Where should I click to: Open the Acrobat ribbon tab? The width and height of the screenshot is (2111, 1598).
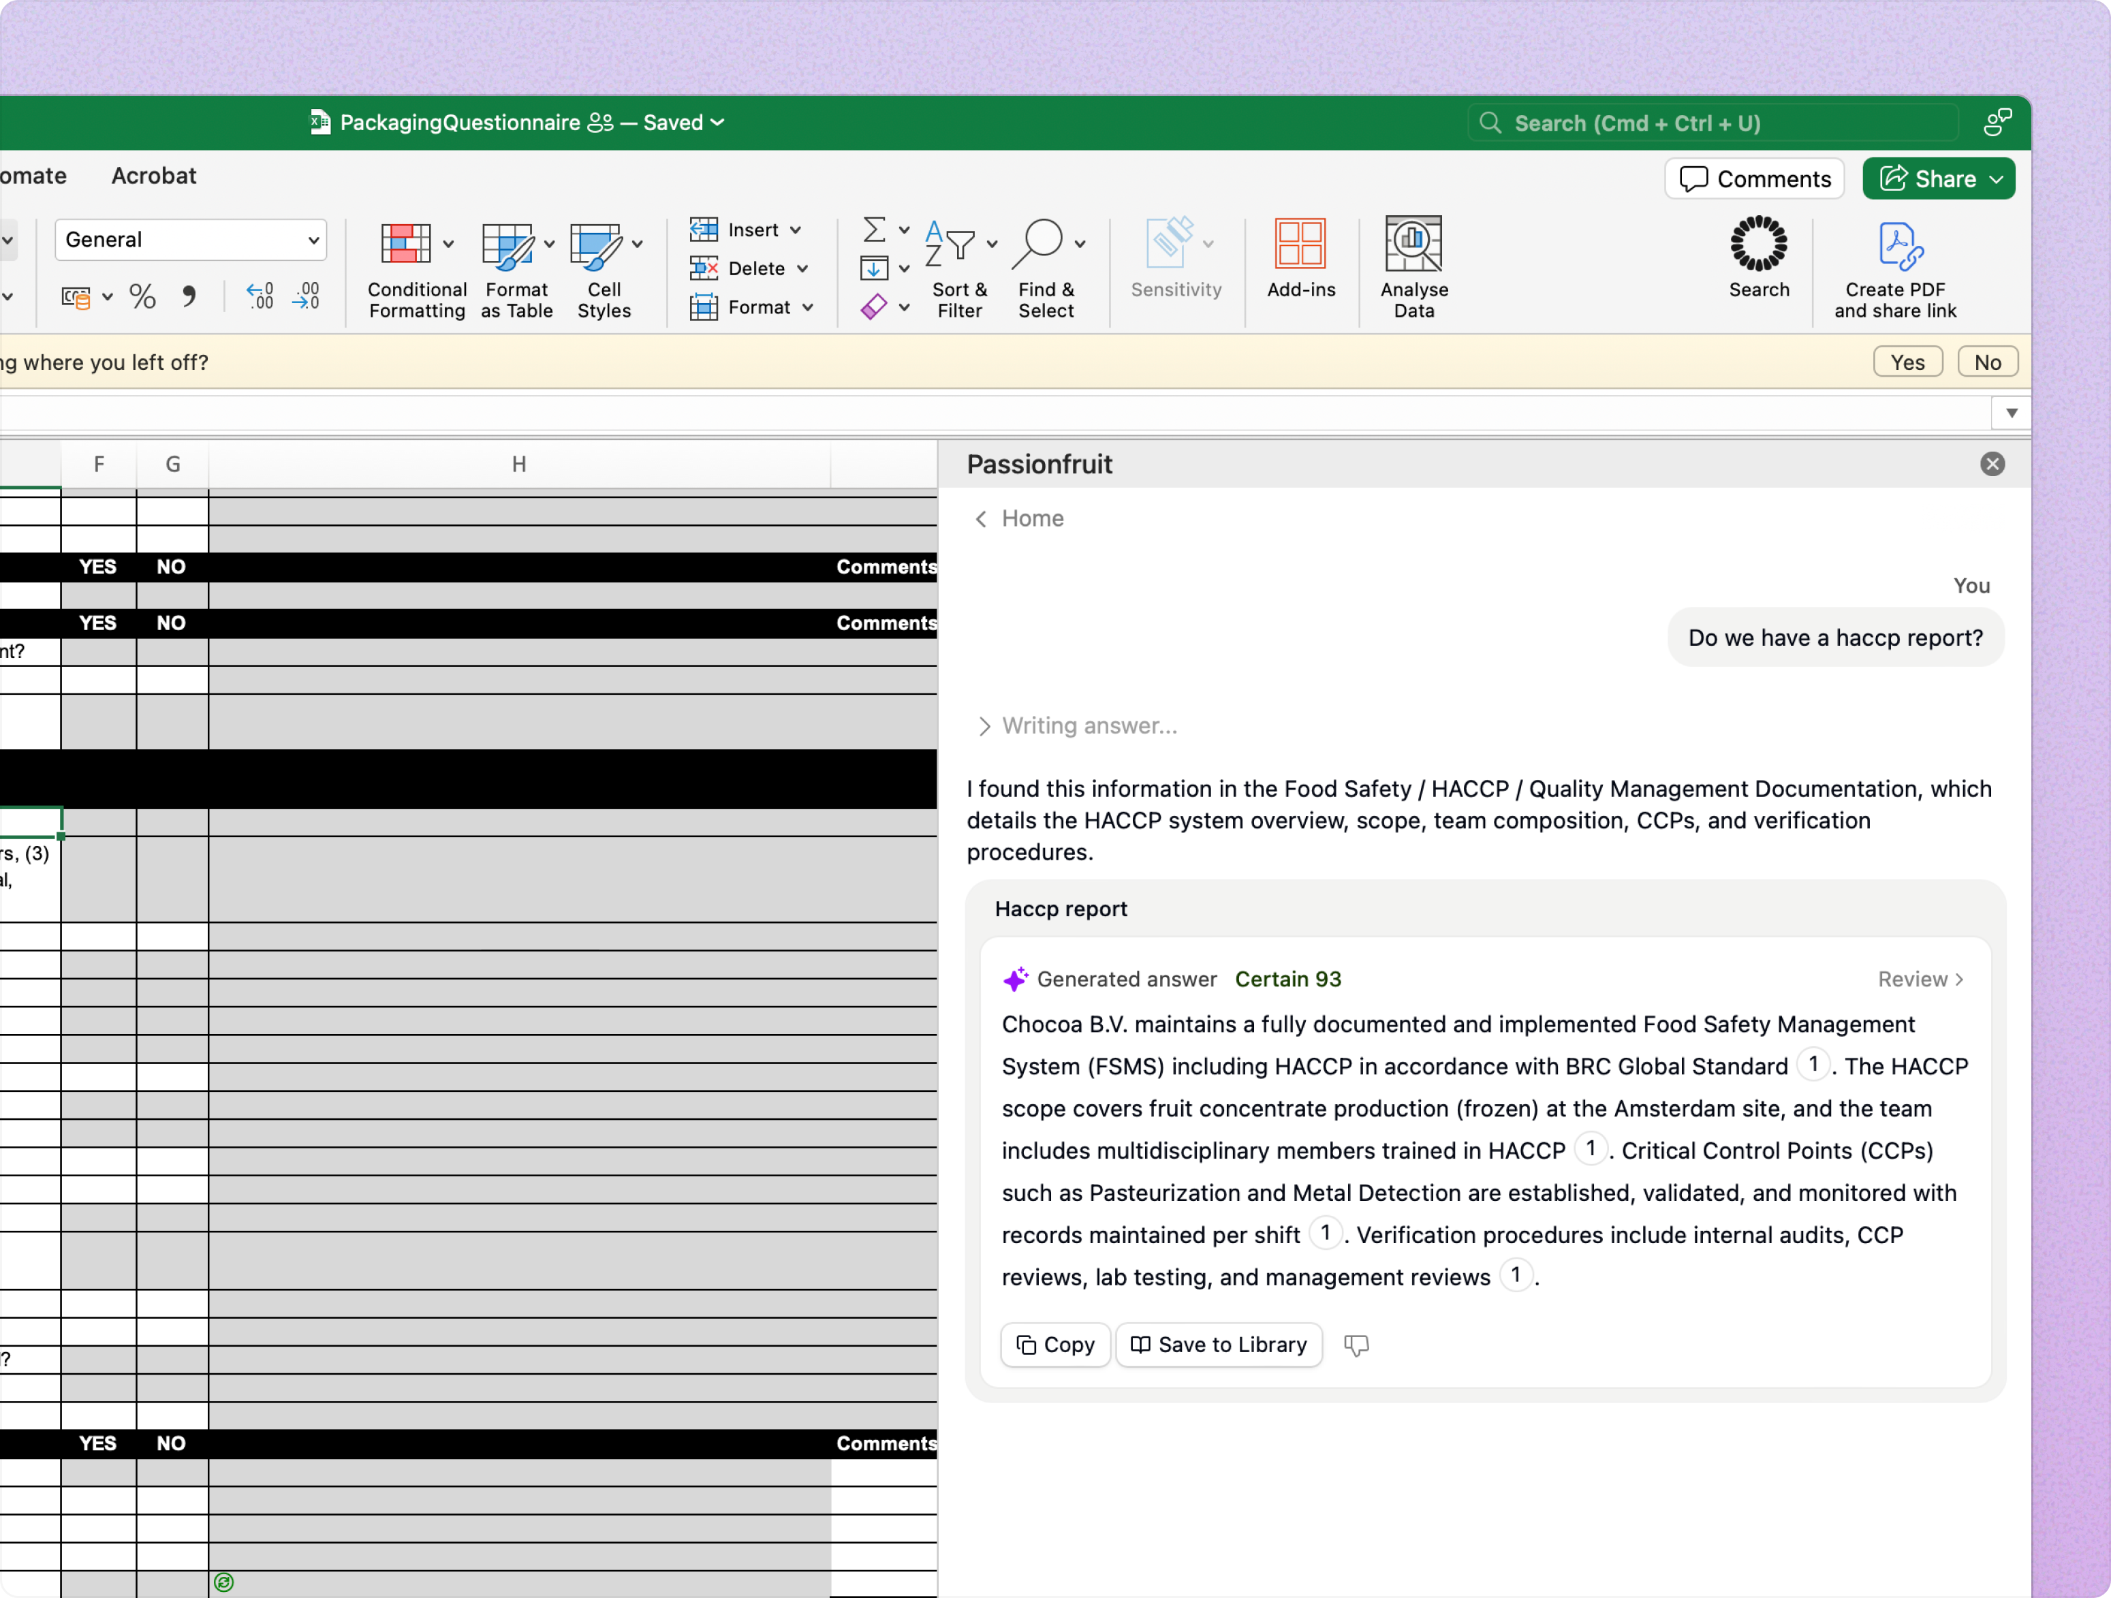coord(154,176)
